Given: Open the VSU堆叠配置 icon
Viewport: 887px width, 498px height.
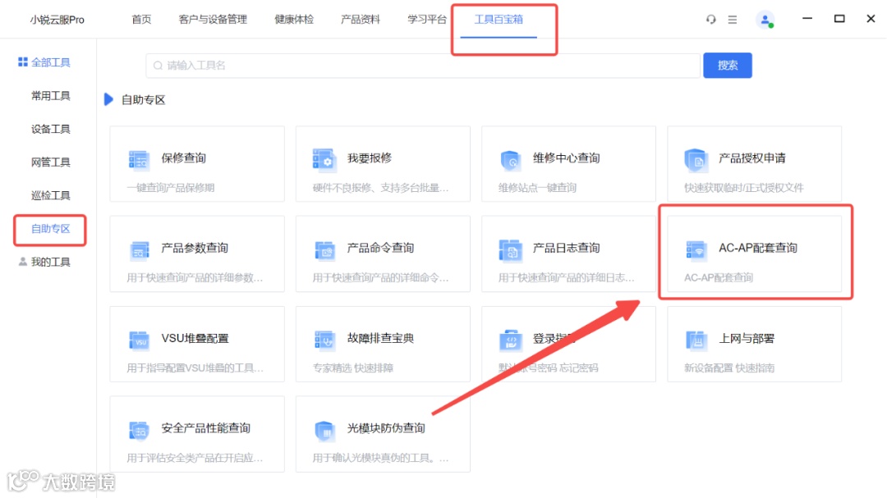Looking at the screenshot, I should point(139,340).
